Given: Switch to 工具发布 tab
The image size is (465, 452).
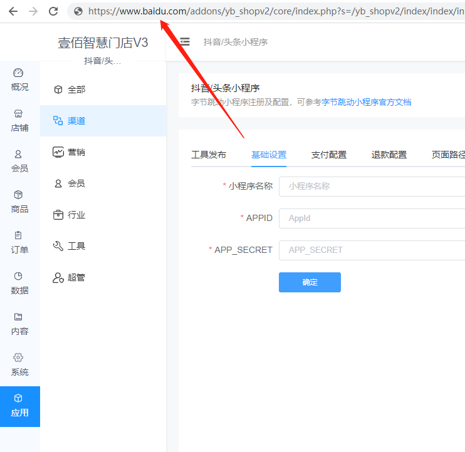Looking at the screenshot, I should coord(209,155).
